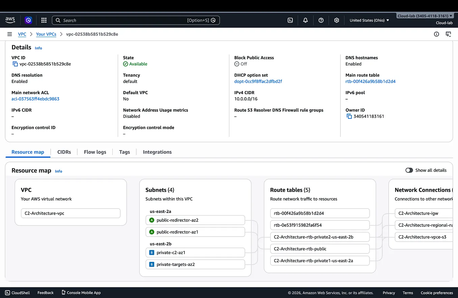The height and width of the screenshot is (298, 458).
Task: Open DHCP option set dopt-0cc9f8ffac2dfbd2f
Action: (258, 81)
